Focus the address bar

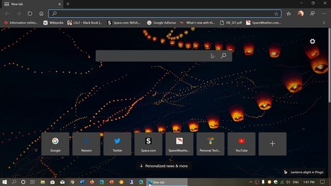[x=165, y=14]
